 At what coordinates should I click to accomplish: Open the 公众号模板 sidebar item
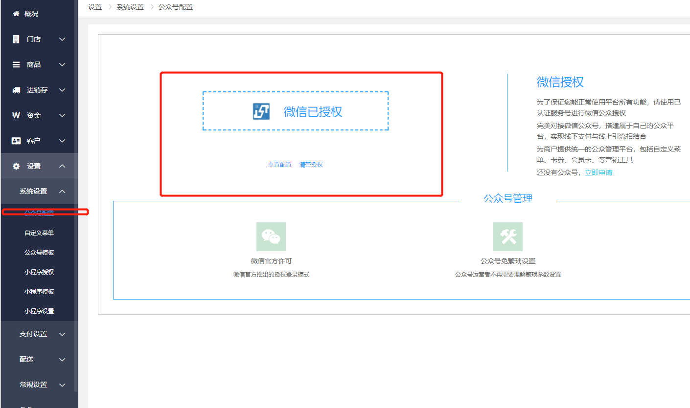click(x=39, y=252)
